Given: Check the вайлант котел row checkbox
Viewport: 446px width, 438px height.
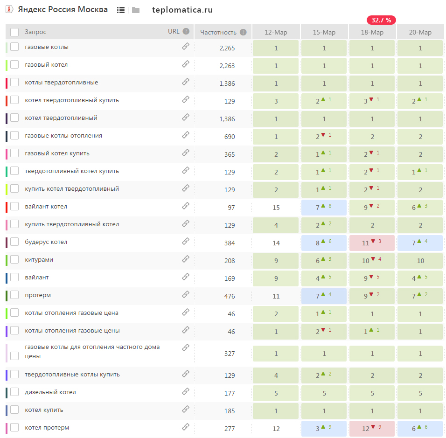Looking at the screenshot, I should tap(14, 206).
